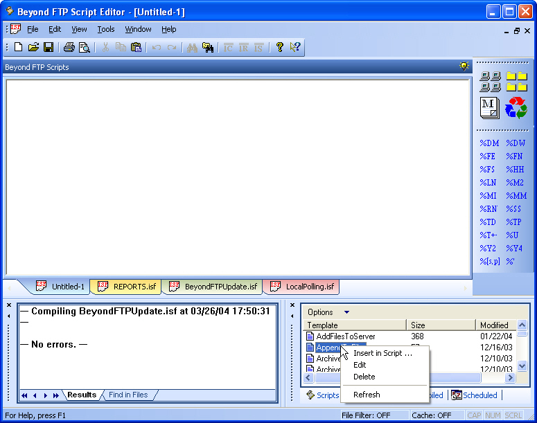Expand the Options dropdown arrow
537x423 pixels.
(x=346, y=312)
